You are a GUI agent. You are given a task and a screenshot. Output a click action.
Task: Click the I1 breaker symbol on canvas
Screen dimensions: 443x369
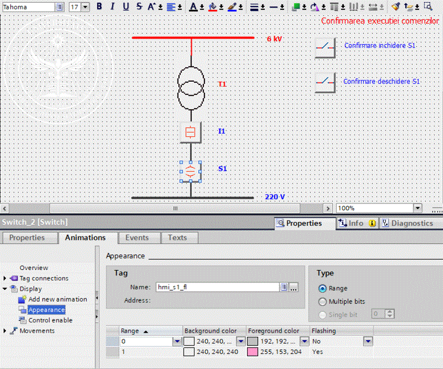click(190, 132)
